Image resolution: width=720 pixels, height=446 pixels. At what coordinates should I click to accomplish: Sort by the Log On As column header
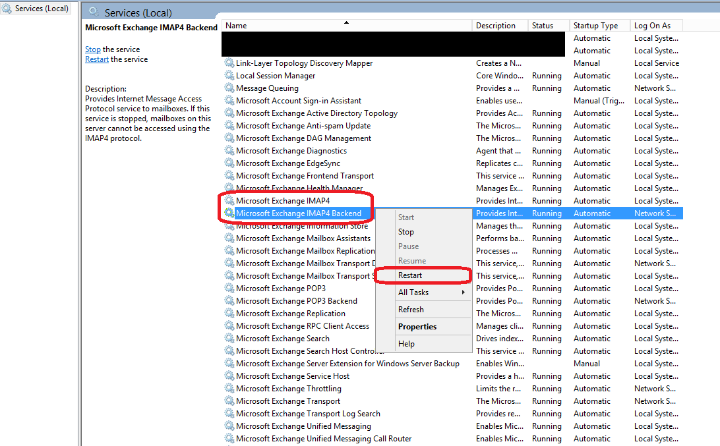click(x=656, y=26)
